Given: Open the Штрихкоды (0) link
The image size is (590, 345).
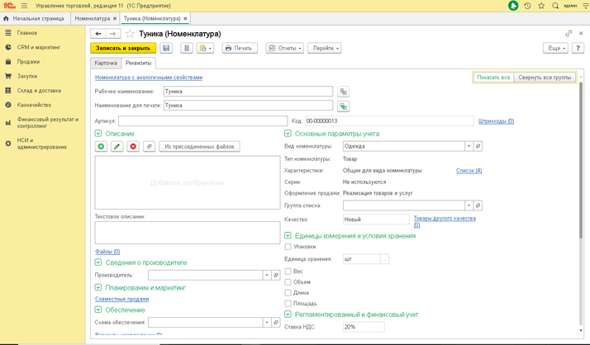Looking at the screenshot, I should coord(496,121).
